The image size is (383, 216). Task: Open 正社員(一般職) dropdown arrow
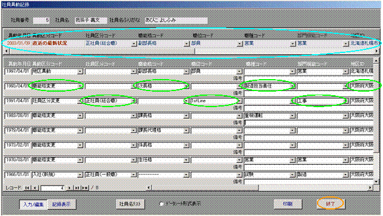click(x=134, y=175)
